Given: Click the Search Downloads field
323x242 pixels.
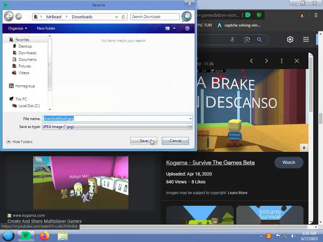Looking at the screenshot, I should coord(155,17).
